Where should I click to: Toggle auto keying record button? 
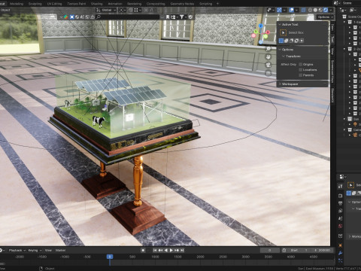pyautogui.click(x=143, y=250)
